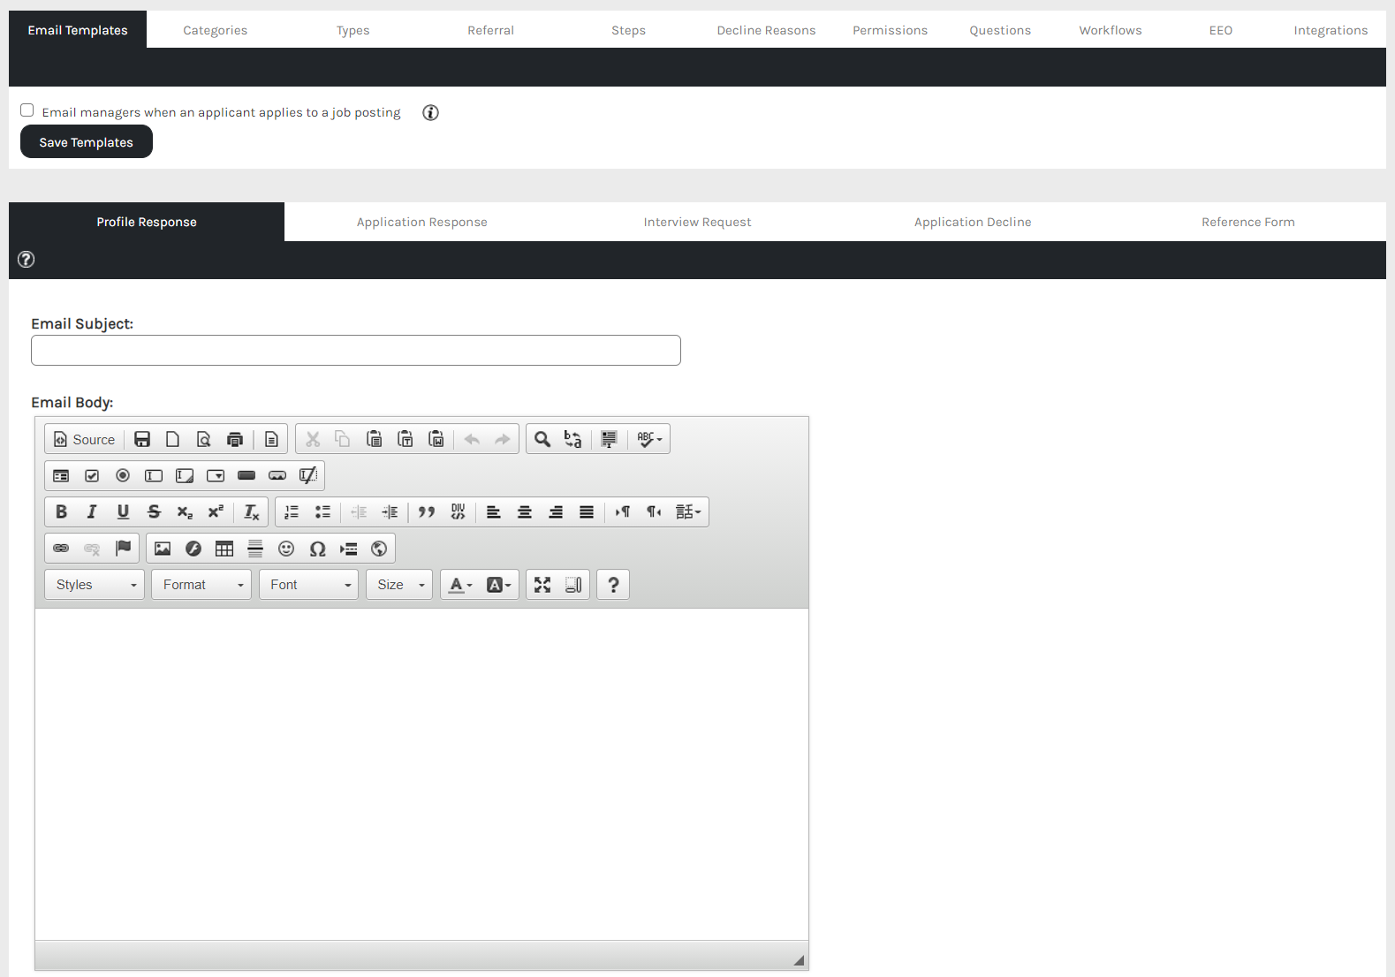
Task: Insert a radio button form field
Action: [123, 475]
